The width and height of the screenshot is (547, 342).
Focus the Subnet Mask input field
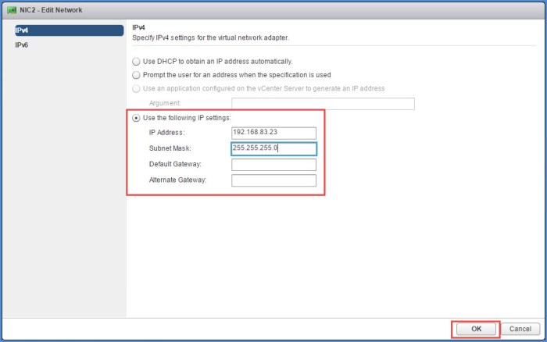pyautogui.click(x=273, y=148)
